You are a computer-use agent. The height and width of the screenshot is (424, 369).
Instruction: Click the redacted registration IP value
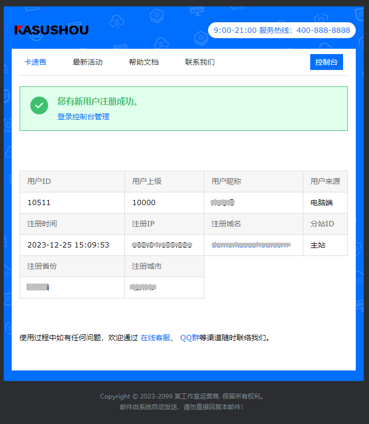pos(162,245)
